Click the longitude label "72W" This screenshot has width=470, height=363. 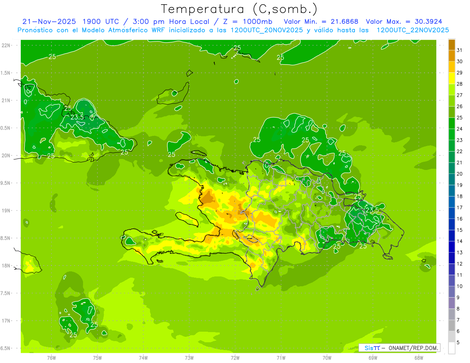(x=235, y=358)
